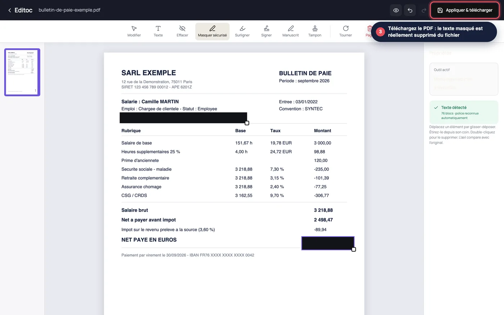Click the Texte détecté status panel

[464, 112]
